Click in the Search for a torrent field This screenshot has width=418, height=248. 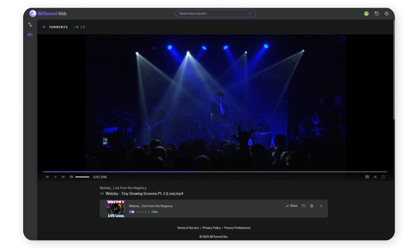pyautogui.click(x=215, y=14)
